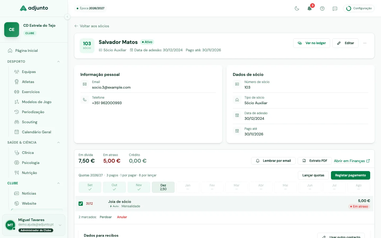Collapse the CLUBE sidebar section

(58, 183)
